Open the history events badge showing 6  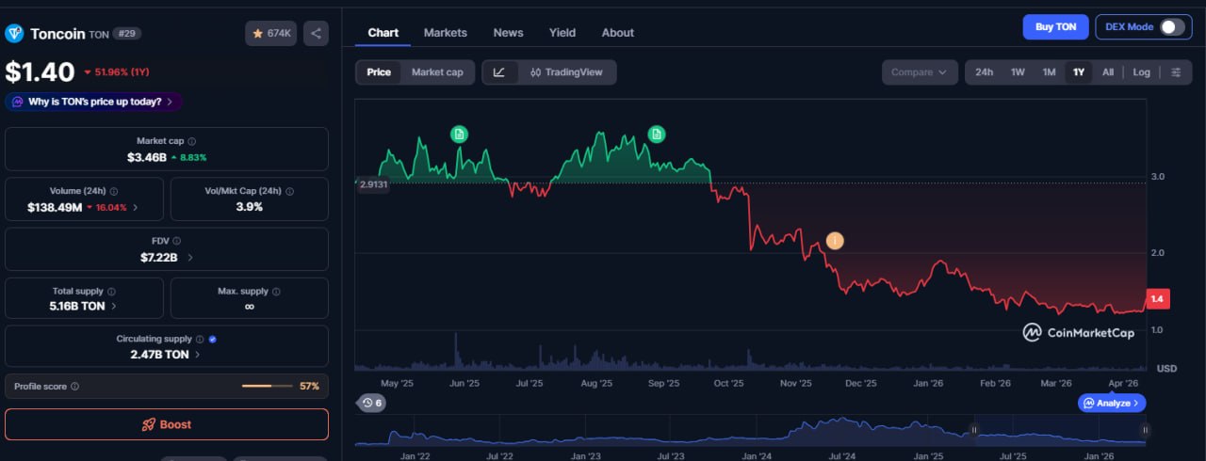click(371, 403)
